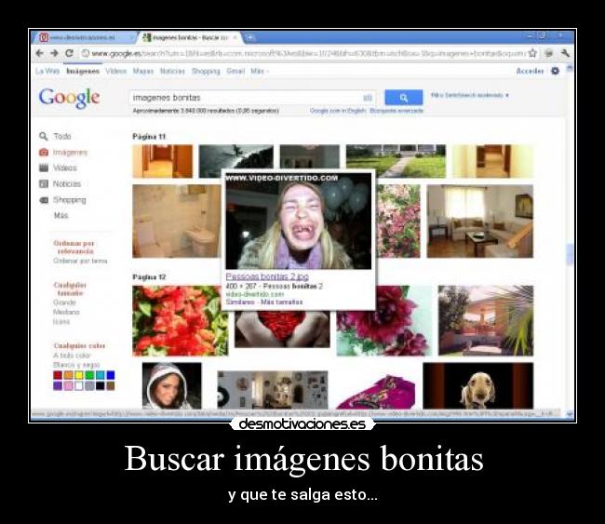This screenshot has height=524, width=605.
Task: Click the address bar URL
Action: 308,53
